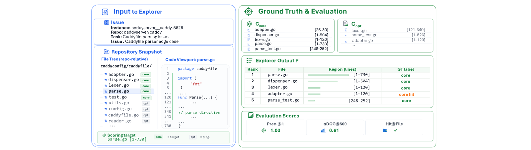This screenshot has width=531, height=150.
Task: Click the parse.go [1-730] scoring target text
Action: (x=127, y=139)
